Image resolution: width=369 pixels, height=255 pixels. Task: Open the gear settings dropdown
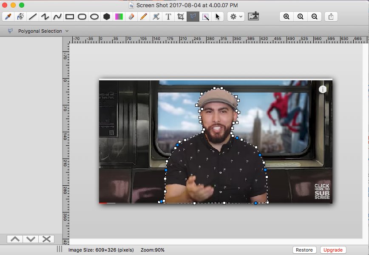236,17
